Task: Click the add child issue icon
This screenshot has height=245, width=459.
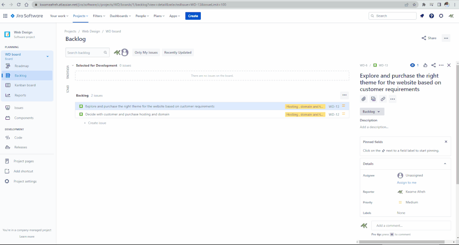Action: (x=373, y=99)
